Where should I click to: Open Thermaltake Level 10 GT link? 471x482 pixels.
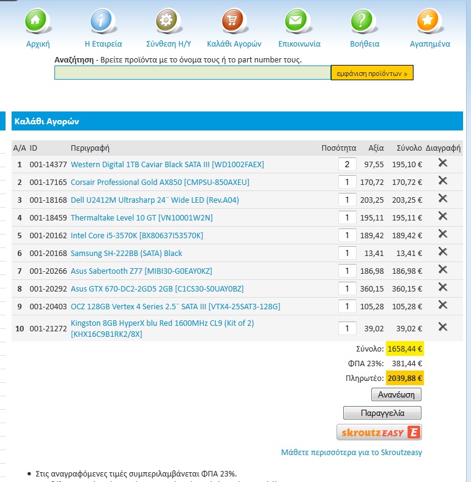pos(141,218)
